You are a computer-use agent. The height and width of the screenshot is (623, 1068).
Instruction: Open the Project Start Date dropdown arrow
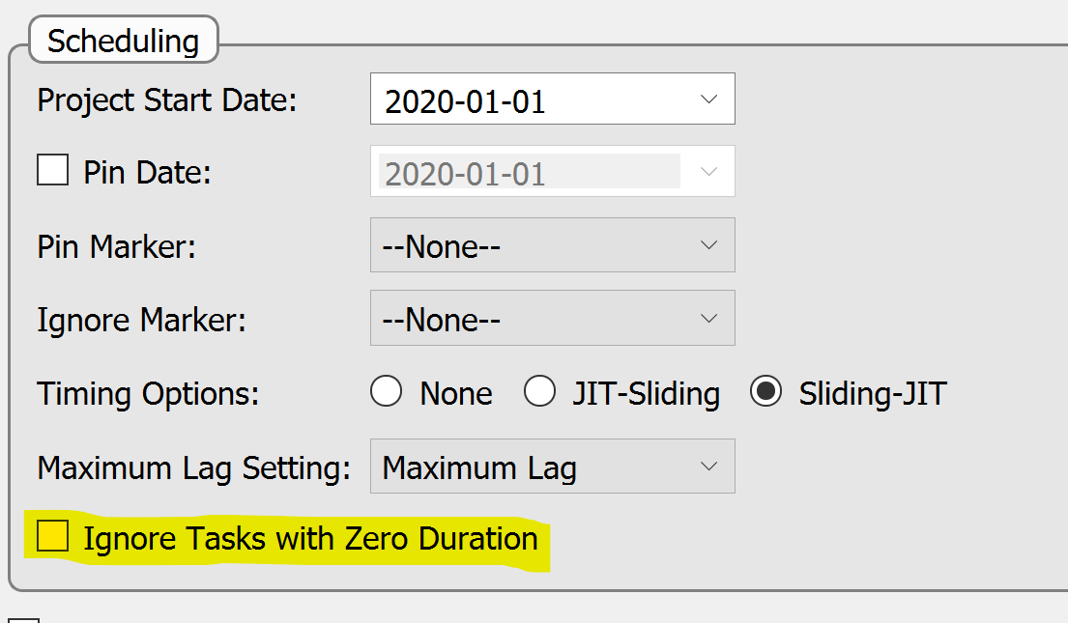tap(708, 99)
